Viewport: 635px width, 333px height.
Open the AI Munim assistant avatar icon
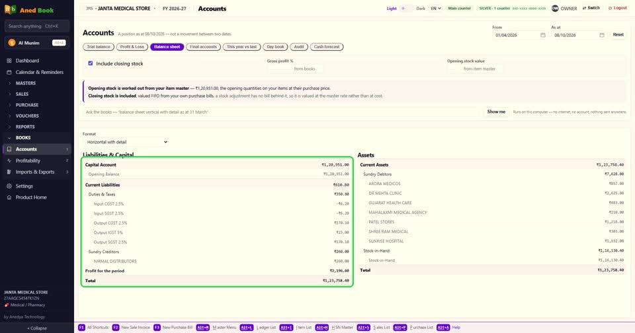point(12,43)
